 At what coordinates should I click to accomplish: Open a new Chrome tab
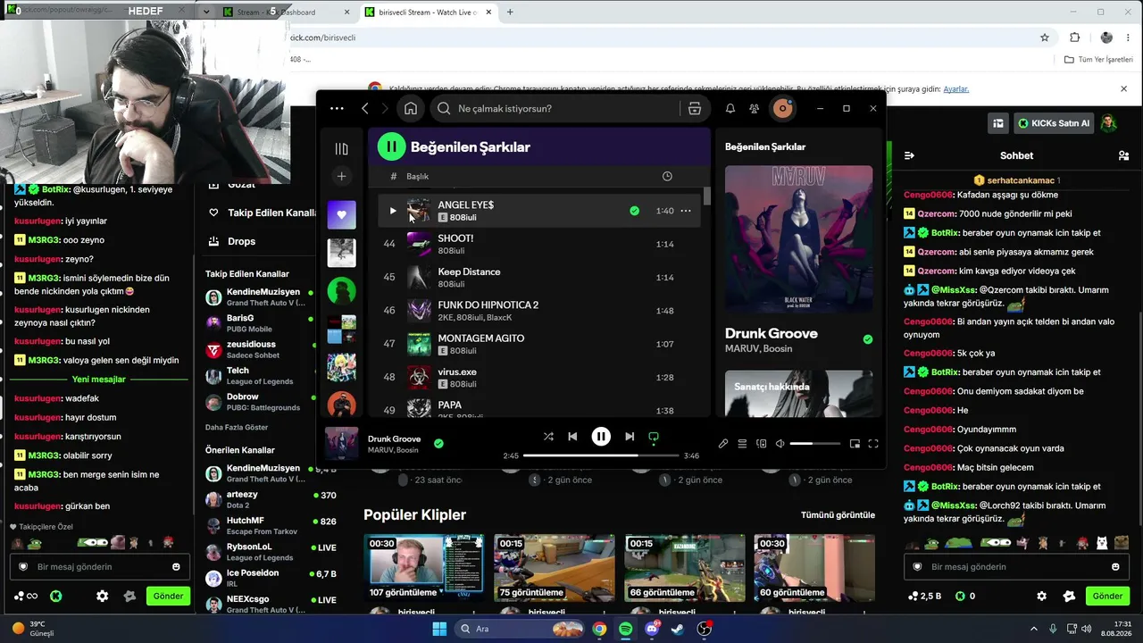coord(510,13)
